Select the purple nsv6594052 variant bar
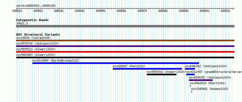This screenshot has width=242, height=102. pyautogui.click(x=201, y=80)
